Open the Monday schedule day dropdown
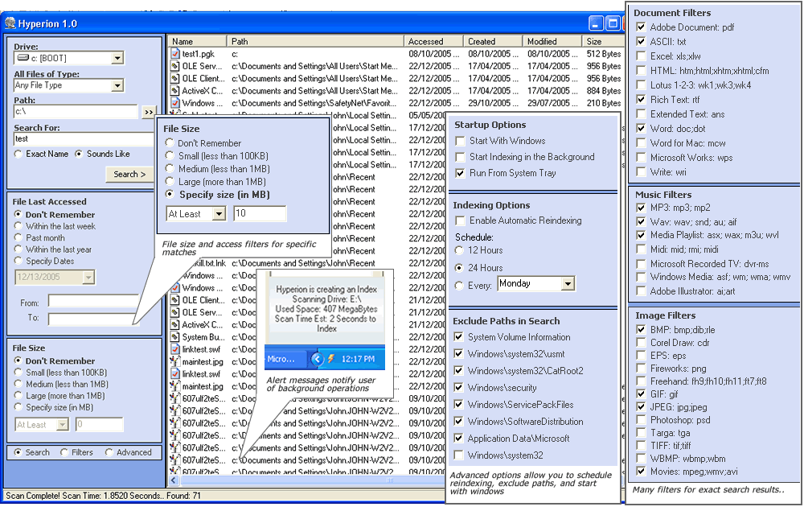The image size is (804, 515). (568, 284)
